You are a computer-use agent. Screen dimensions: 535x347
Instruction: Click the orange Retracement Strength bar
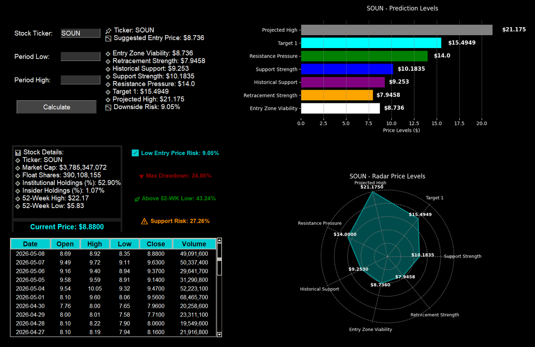click(337, 95)
